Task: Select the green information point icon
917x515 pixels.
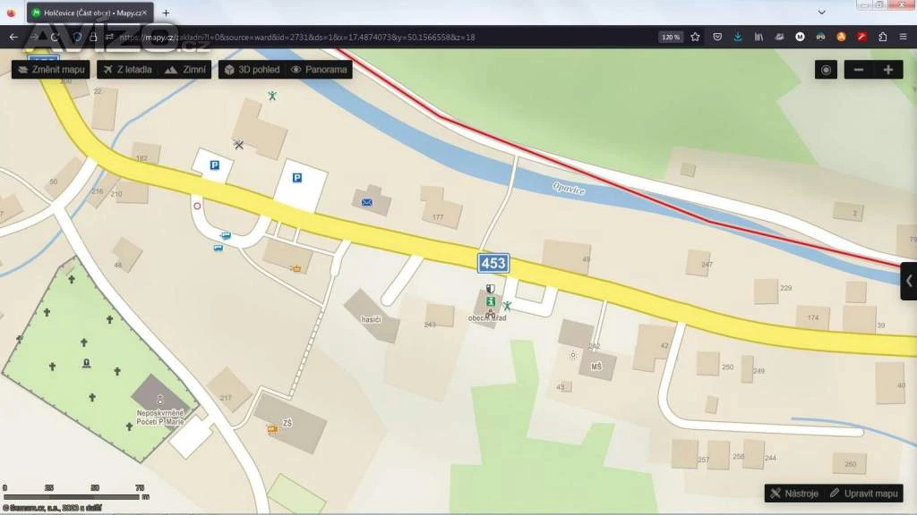Action: tap(491, 301)
